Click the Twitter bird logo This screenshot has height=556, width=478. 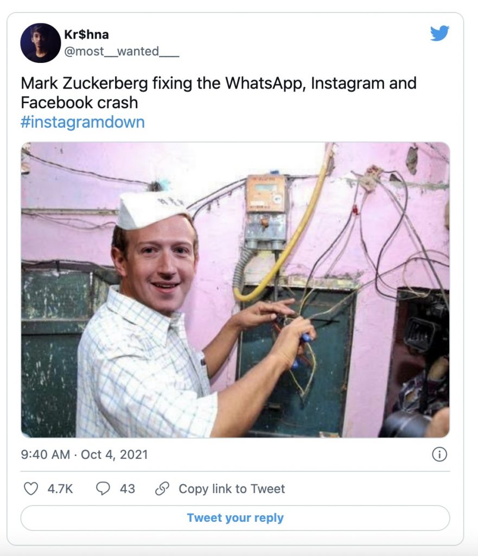(439, 34)
